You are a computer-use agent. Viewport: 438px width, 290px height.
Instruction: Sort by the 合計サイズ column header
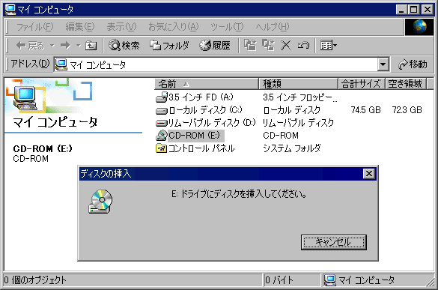[361, 84]
